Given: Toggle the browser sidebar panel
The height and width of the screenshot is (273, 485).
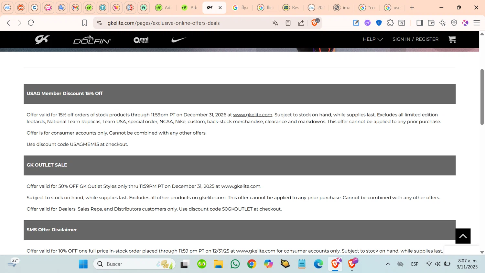Looking at the screenshot, I should [420, 23].
